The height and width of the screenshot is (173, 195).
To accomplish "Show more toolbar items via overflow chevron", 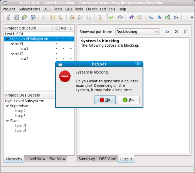I will [x=192, y=17].
